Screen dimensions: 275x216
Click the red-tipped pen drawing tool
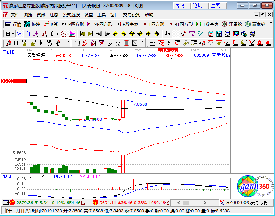tap(8, 43)
